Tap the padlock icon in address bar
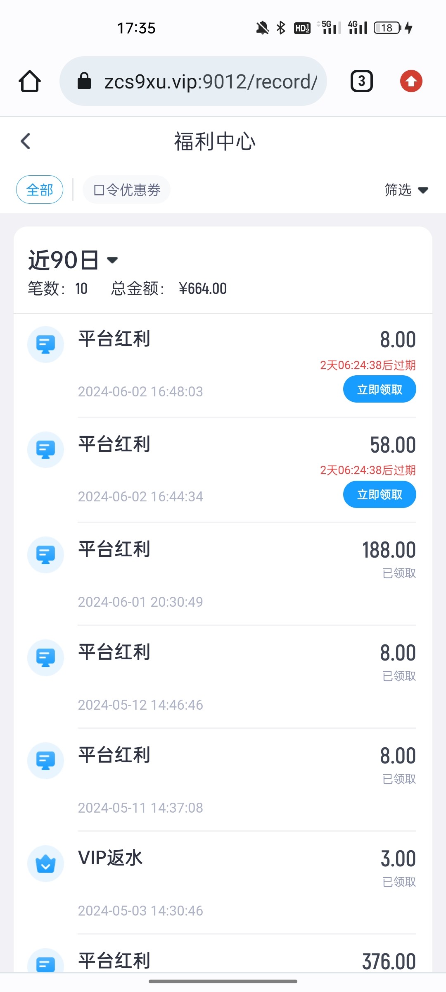446x992 pixels. point(84,81)
